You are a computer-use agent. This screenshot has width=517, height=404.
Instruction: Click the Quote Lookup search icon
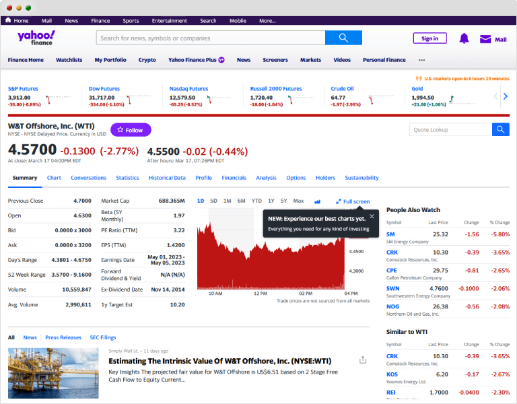click(501, 129)
